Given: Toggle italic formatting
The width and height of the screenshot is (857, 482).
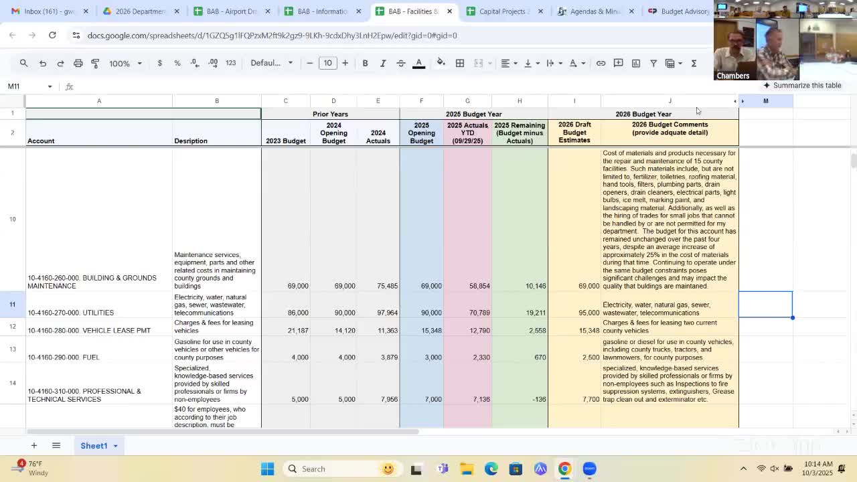Looking at the screenshot, I should [x=383, y=63].
